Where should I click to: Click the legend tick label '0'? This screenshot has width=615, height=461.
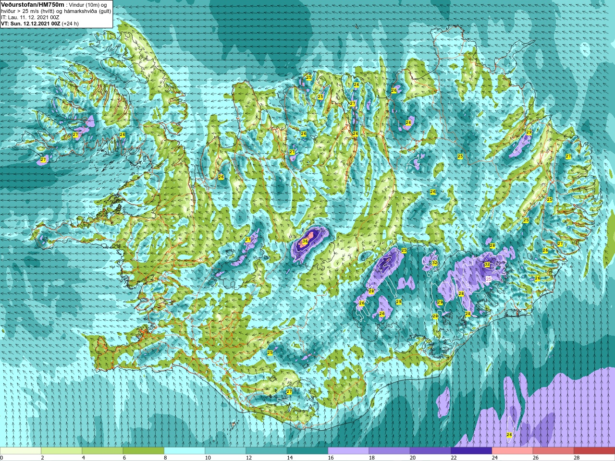[2, 458]
